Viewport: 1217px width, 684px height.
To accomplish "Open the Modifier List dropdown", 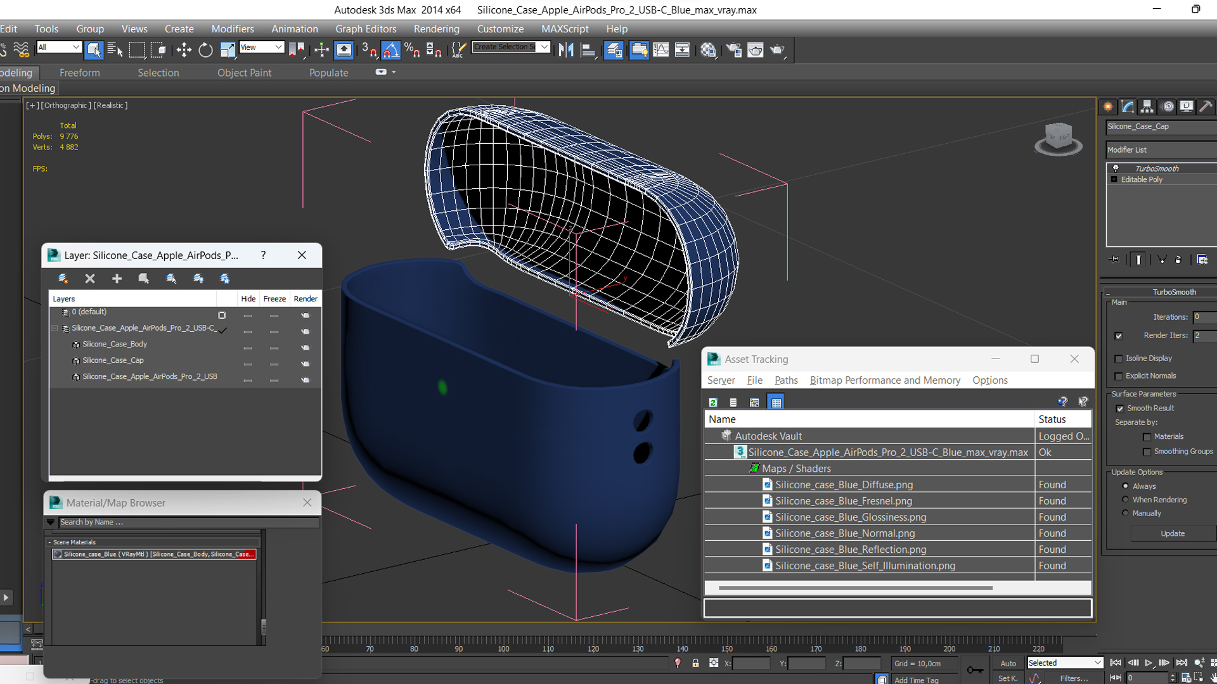I will (1160, 150).
